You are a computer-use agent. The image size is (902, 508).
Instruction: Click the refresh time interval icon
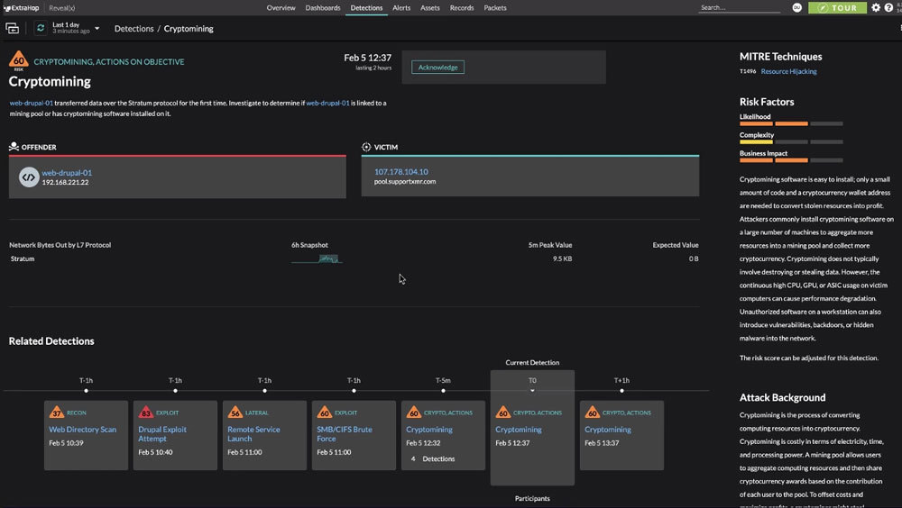[x=41, y=28]
